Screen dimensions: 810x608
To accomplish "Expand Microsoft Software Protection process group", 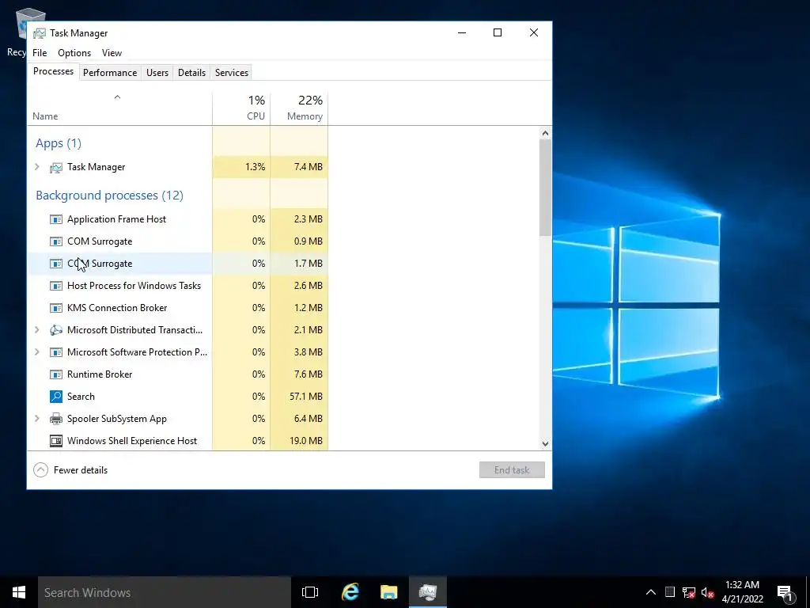I will pyautogui.click(x=36, y=351).
